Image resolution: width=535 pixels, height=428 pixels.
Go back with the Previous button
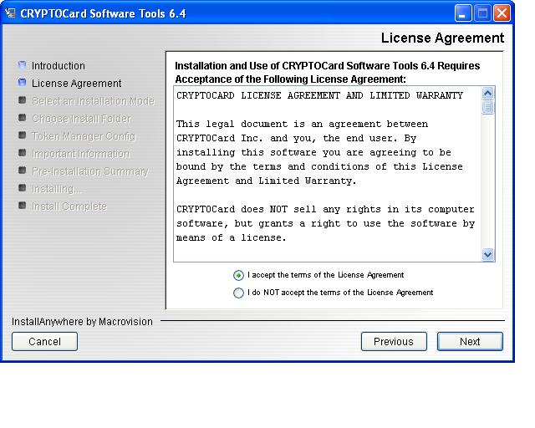(x=393, y=341)
